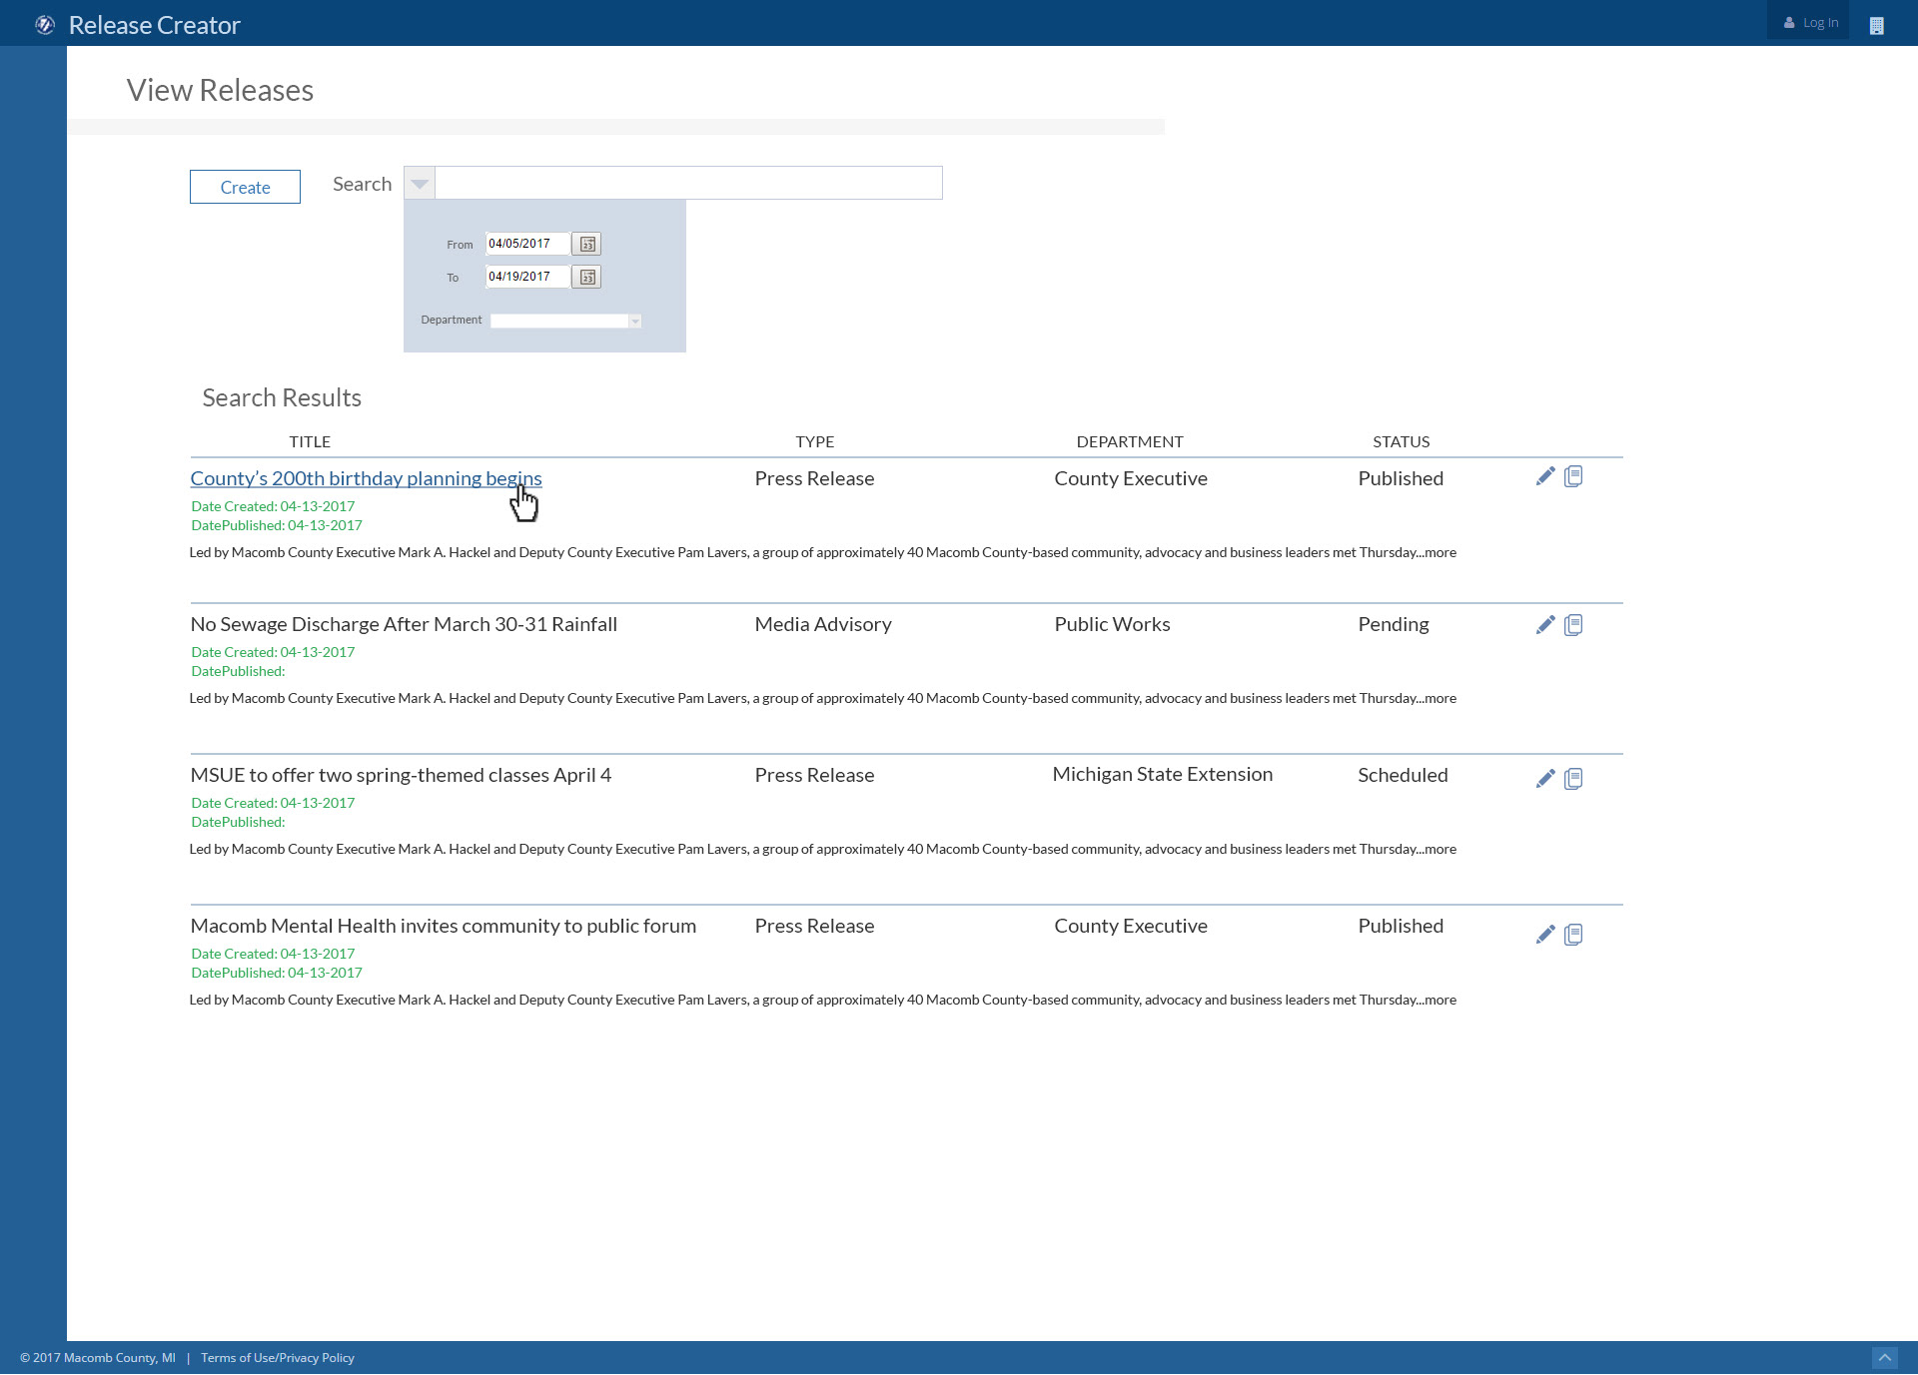
Task: Edit County's 200th birthday release pencil icon
Action: click(x=1545, y=476)
